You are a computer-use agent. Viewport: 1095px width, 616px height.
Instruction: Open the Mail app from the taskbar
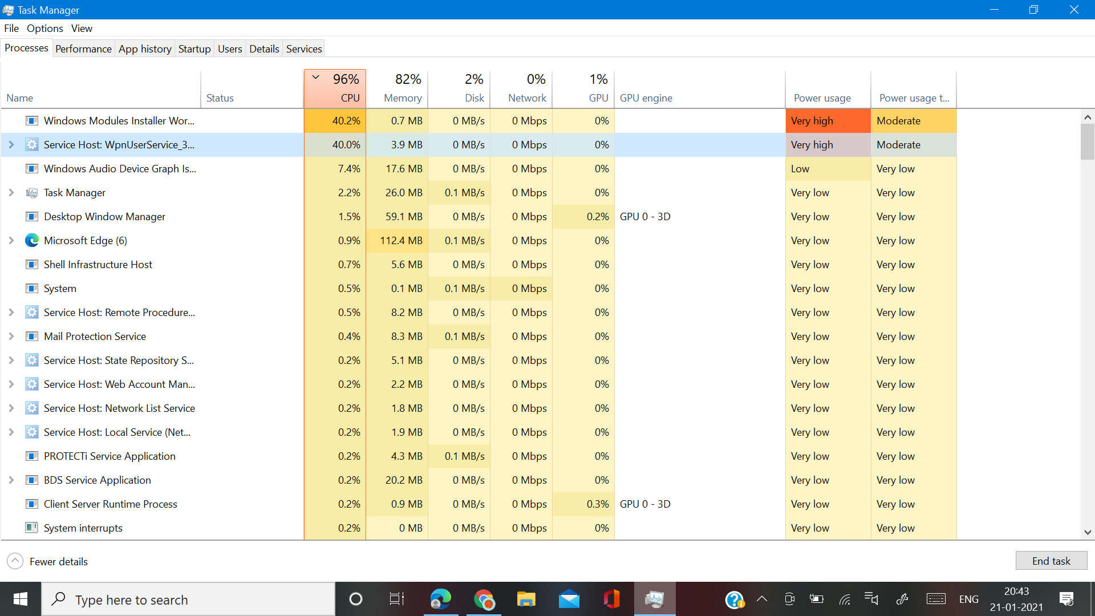pyautogui.click(x=569, y=599)
